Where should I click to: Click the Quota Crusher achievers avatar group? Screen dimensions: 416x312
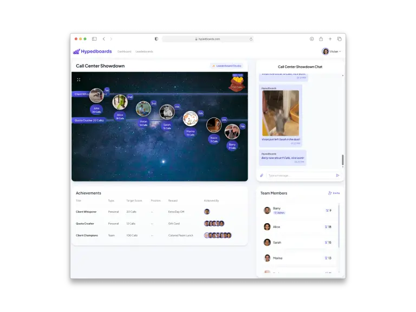tap(214, 223)
